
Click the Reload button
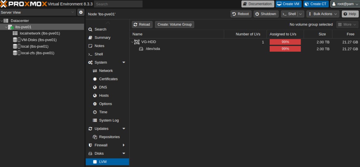point(142,24)
